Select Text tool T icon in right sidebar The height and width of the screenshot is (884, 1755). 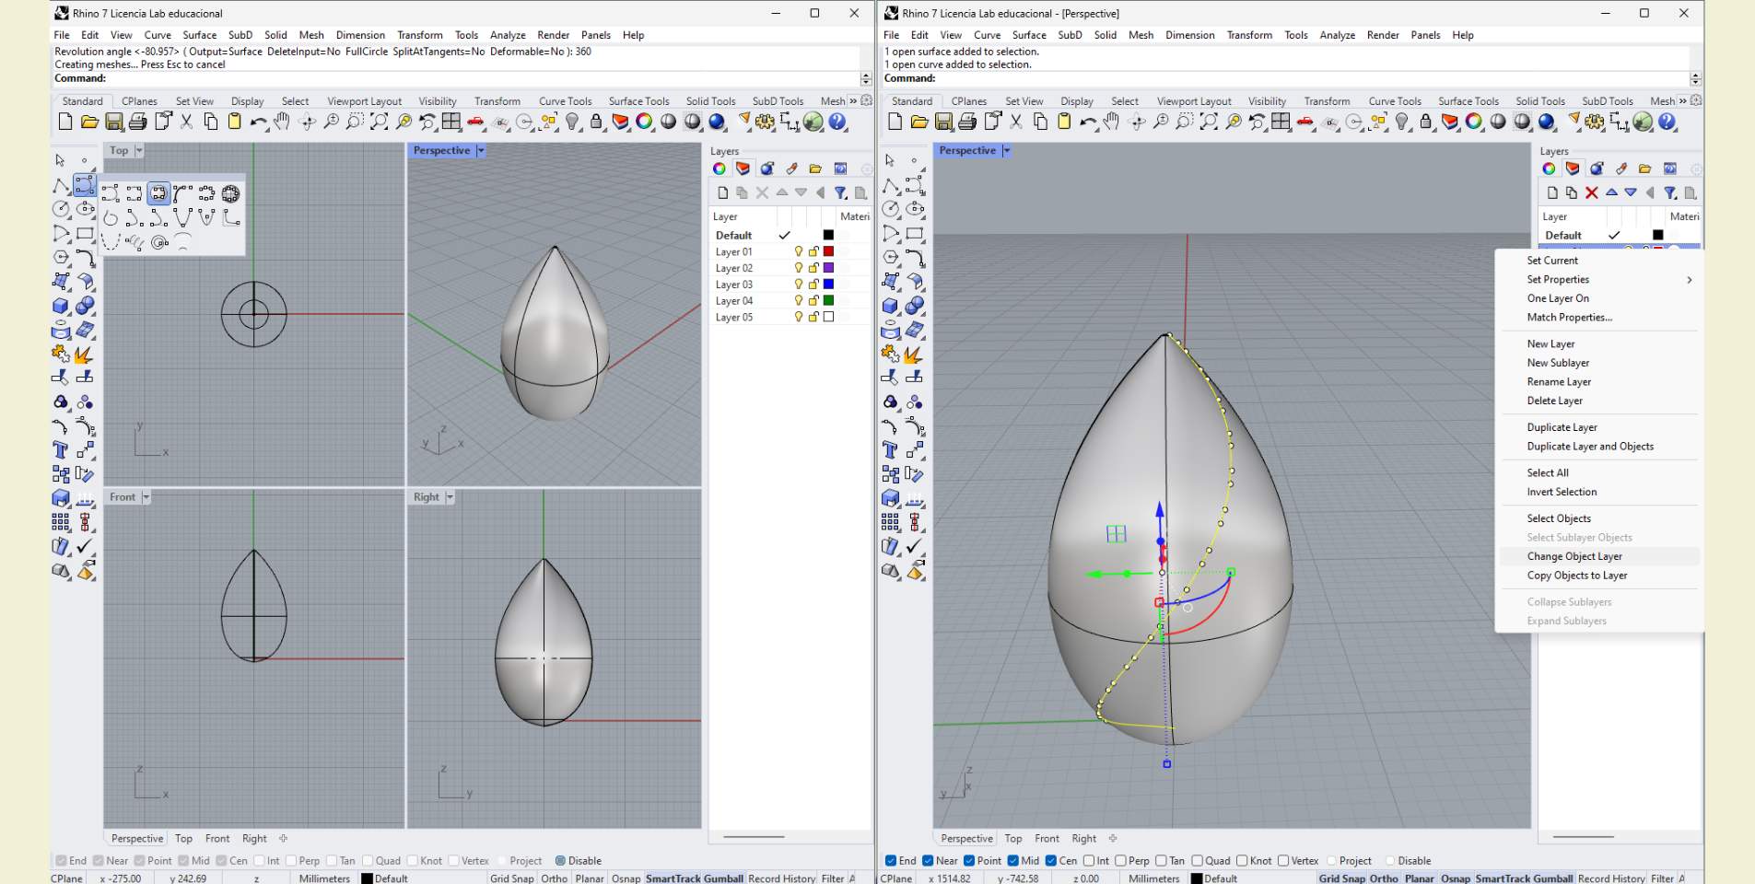890,449
